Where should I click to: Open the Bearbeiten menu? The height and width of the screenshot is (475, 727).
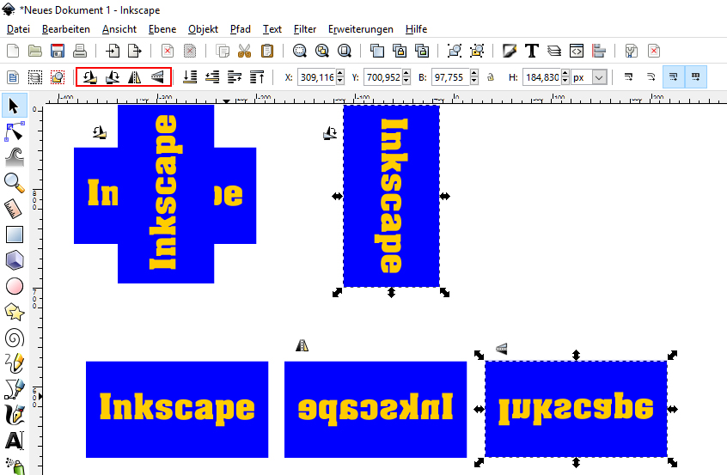tap(66, 29)
